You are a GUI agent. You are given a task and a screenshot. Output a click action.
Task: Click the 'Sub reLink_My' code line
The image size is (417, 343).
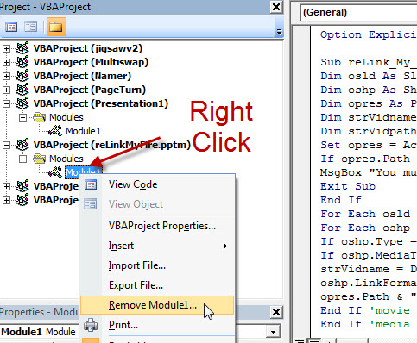369,62
